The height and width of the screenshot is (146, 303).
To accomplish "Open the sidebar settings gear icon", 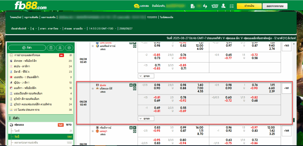I will [x=69, y=48].
